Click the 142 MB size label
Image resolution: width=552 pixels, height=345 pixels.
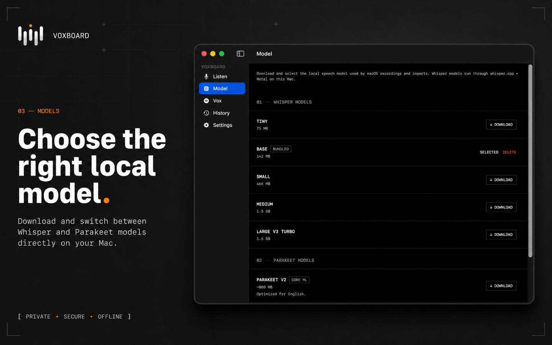click(x=263, y=156)
